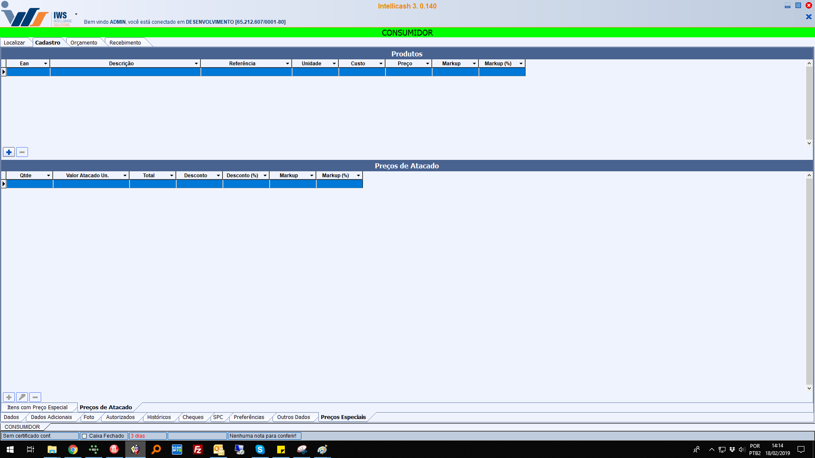Close inner window with blue X

pyautogui.click(x=809, y=17)
